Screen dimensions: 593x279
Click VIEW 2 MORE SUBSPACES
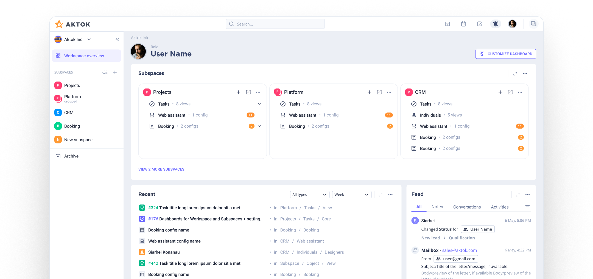tap(161, 169)
